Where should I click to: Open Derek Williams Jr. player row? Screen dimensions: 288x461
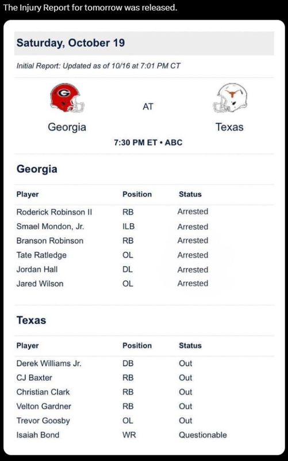coord(144,364)
